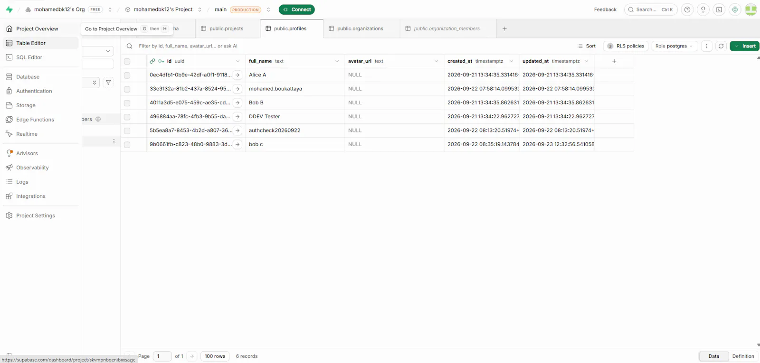Click the Sort button

pyautogui.click(x=587, y=46)
